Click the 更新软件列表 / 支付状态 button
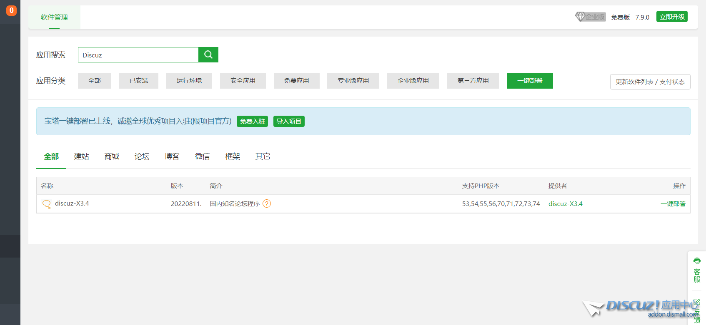Screen dimensions: 706x325 [x=650, y=82]
